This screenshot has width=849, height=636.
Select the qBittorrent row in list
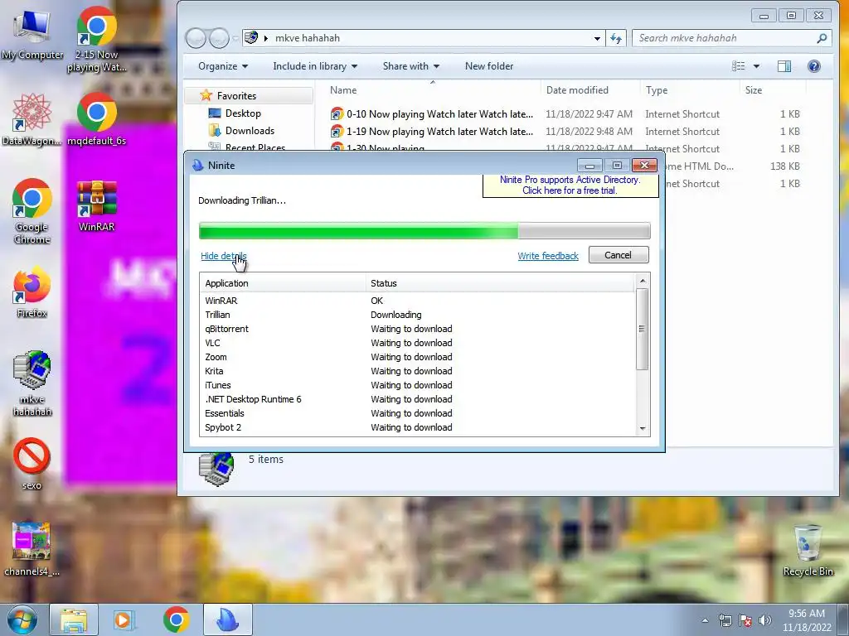tap(417, 329)
